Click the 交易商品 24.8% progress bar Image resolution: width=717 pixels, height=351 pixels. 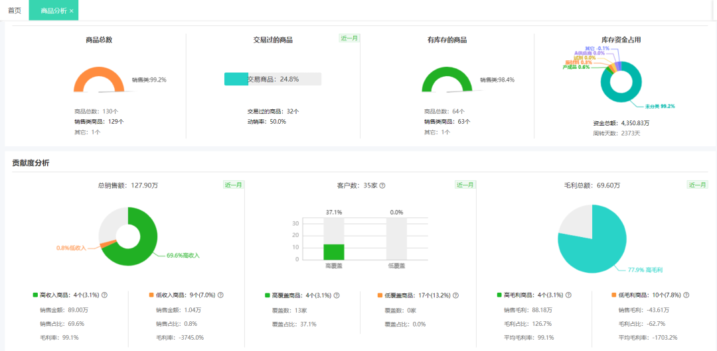click(273, 79)
